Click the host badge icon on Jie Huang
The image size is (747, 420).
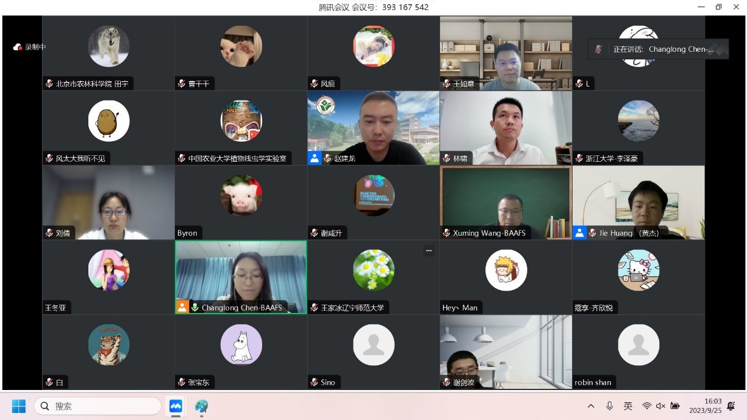pyautogui.click(x=580, y=233)
